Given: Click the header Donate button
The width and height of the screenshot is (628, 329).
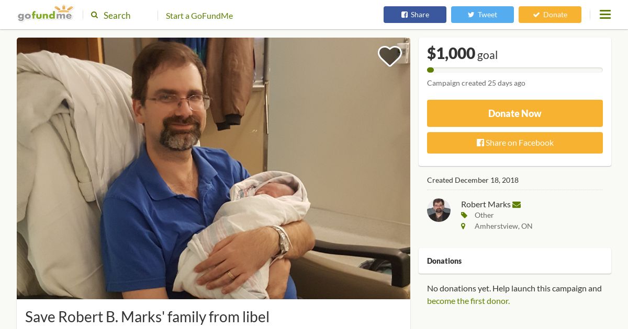Looking at the screenshot, I should click(x=550, y=15).
